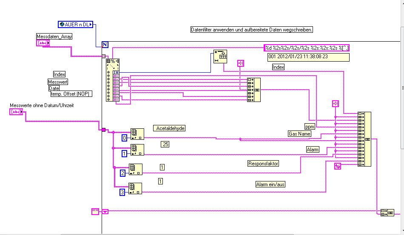Click the large Concatenate Strings node at right
Viewport: 404px width, 235px height.
click(364, 139)
